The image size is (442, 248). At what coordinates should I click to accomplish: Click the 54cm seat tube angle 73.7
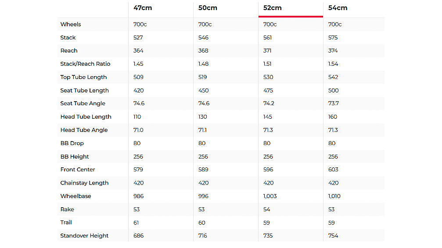tap(334, 103)
